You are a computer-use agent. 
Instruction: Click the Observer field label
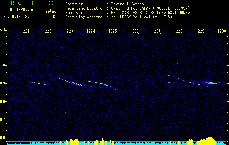[74, 4]
